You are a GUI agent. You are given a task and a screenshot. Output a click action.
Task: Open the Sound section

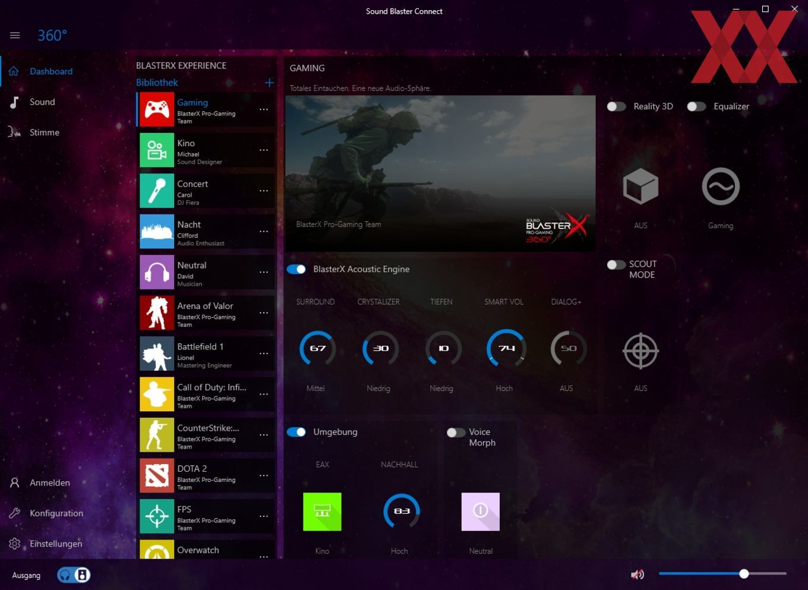(x=42, y=102)
